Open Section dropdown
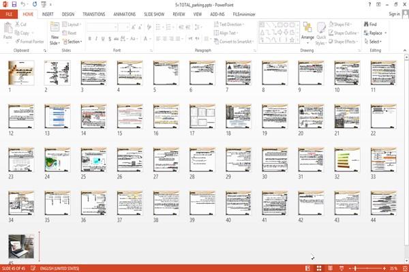The width and height of the screenshot is (409, 272). point(72,42)
